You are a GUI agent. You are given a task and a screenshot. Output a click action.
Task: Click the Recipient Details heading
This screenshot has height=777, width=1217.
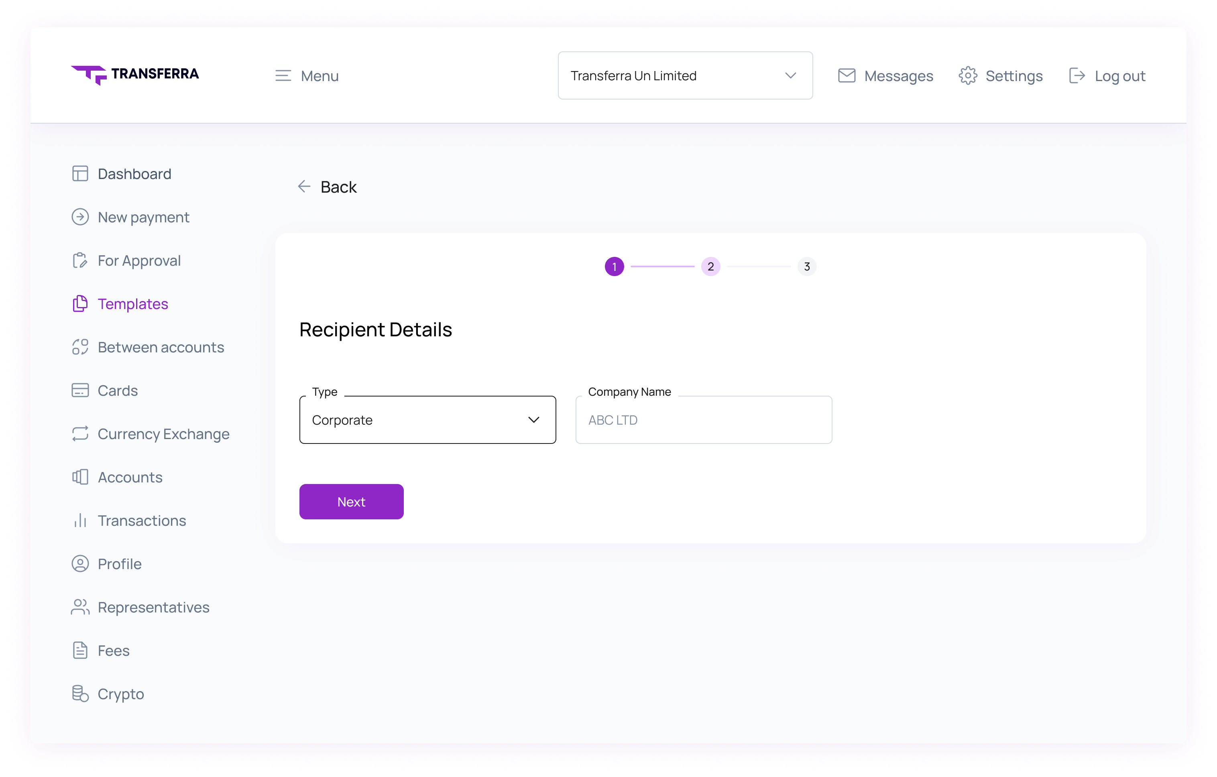[x=376, y=330]
